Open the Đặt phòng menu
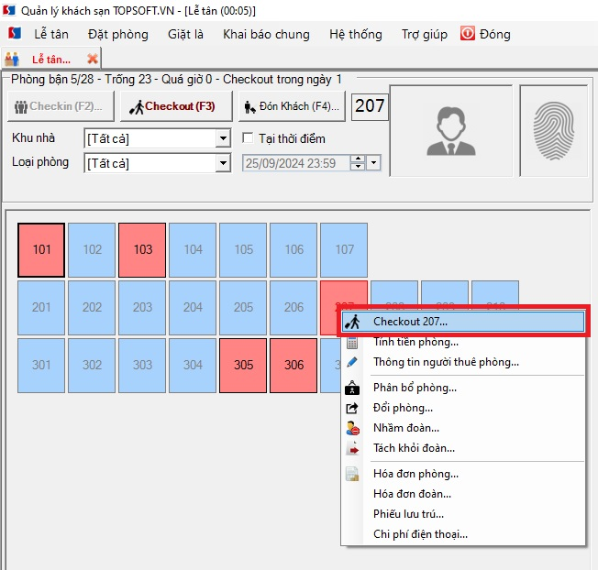The height and width of the screenshot is (570, 598). [118, 34]
